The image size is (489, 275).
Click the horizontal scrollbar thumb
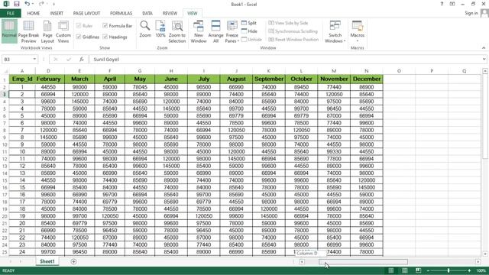tap(363, 262)
